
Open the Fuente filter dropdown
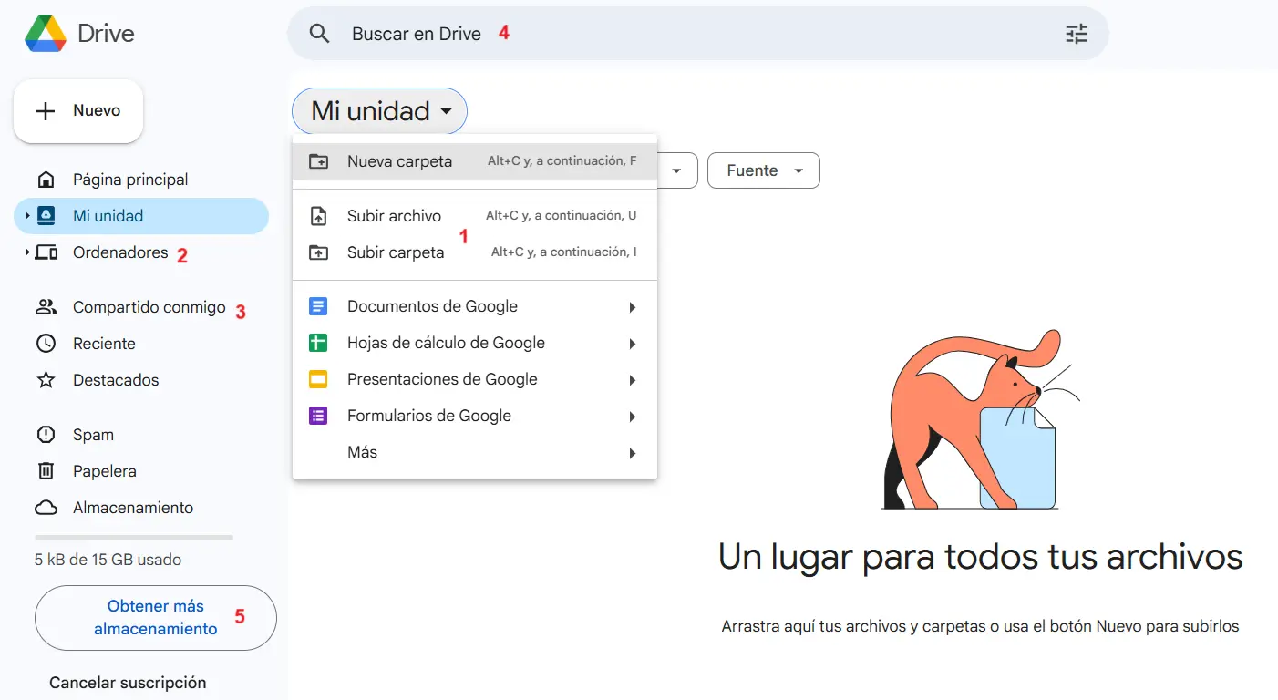click(x=763, y=170)
